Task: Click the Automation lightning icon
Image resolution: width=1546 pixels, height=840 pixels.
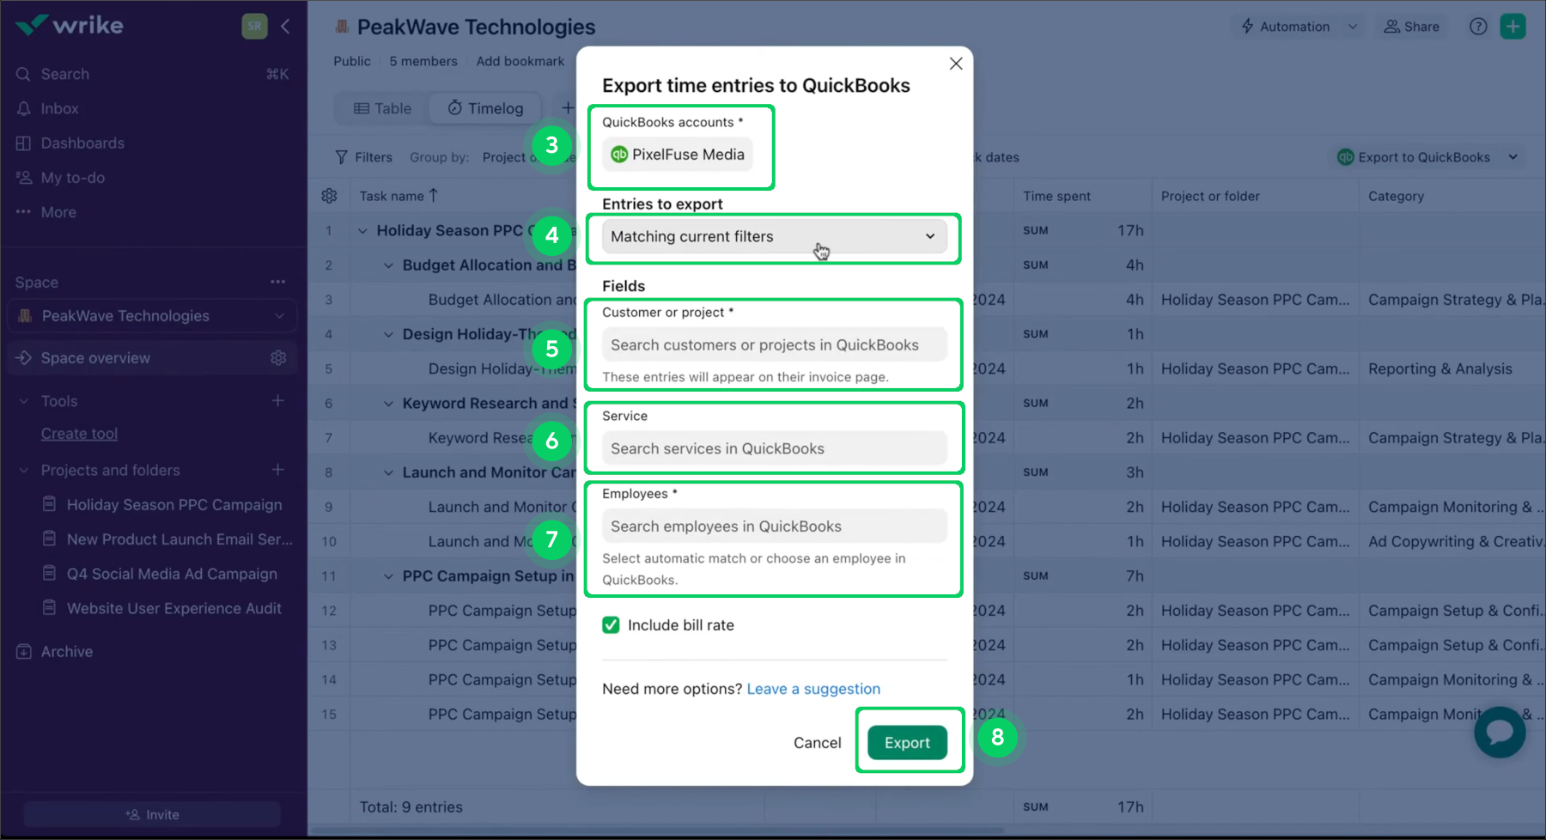Action: point(1247,26)
